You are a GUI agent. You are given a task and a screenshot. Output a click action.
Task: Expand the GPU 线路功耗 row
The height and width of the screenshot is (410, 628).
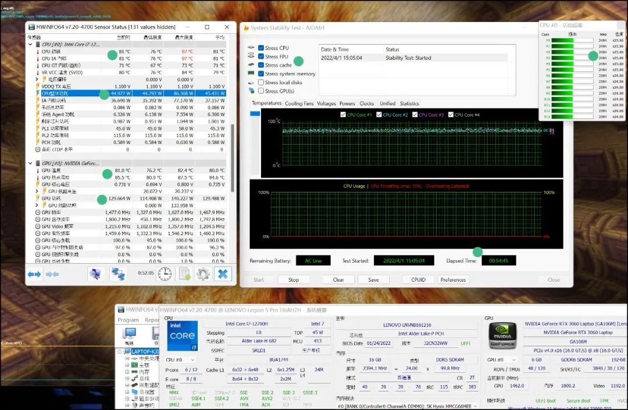[x=37, y=205]
